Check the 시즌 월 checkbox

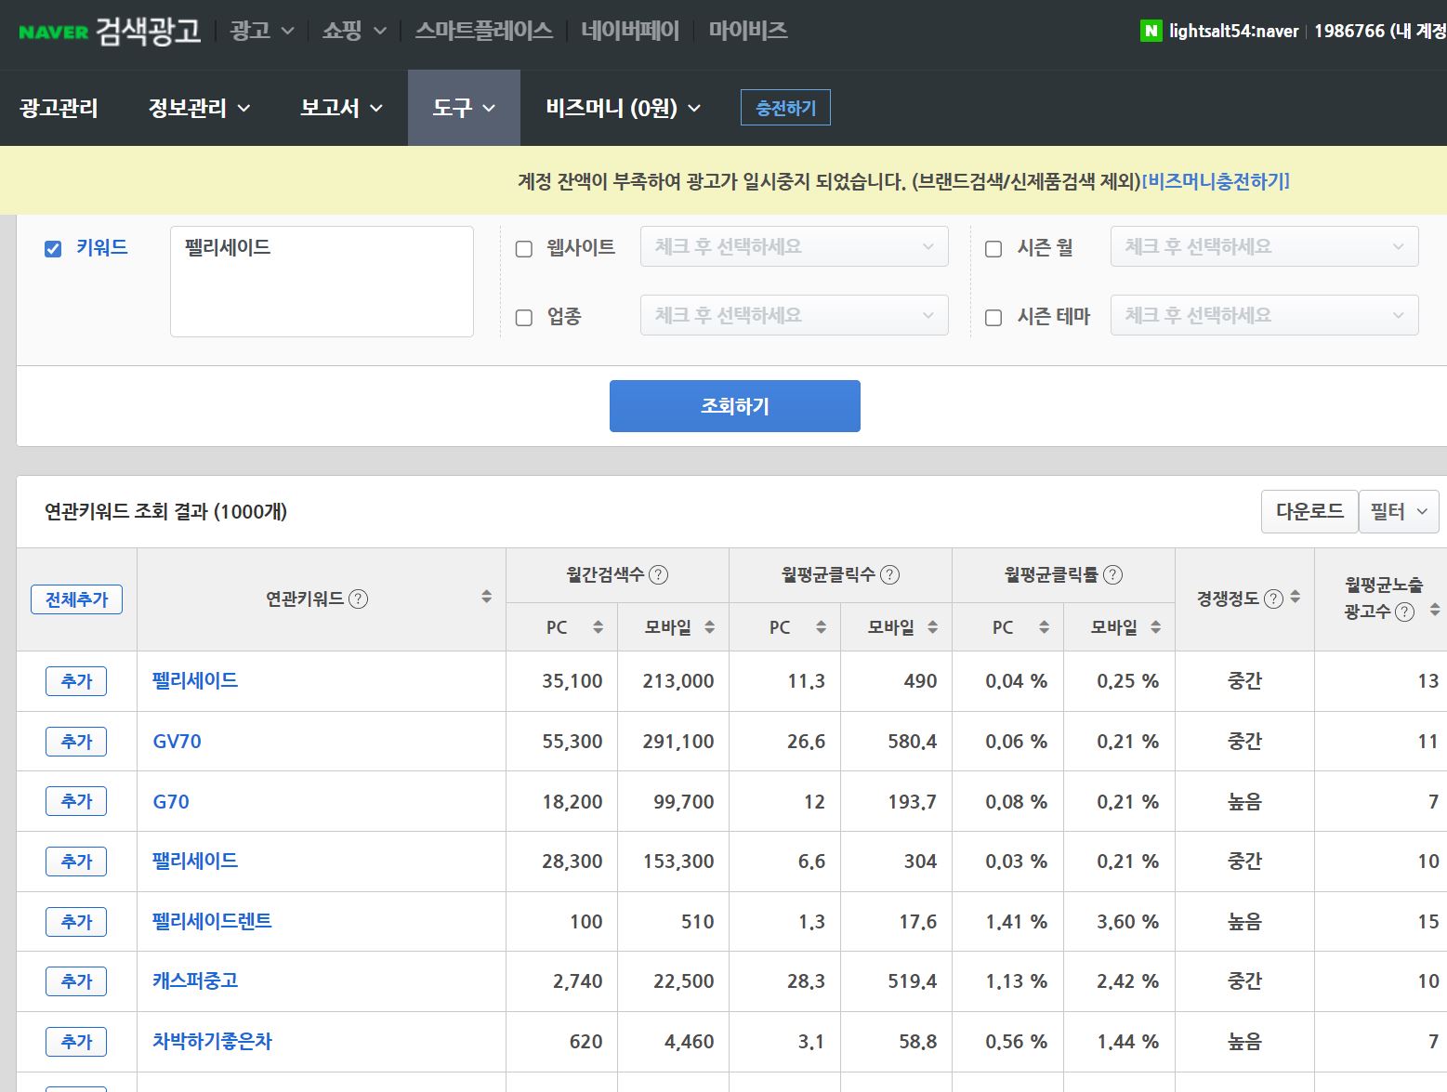pos(993,248)
